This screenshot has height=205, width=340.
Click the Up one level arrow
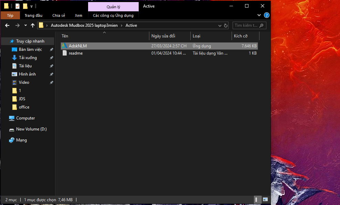[x=33, y=25]
